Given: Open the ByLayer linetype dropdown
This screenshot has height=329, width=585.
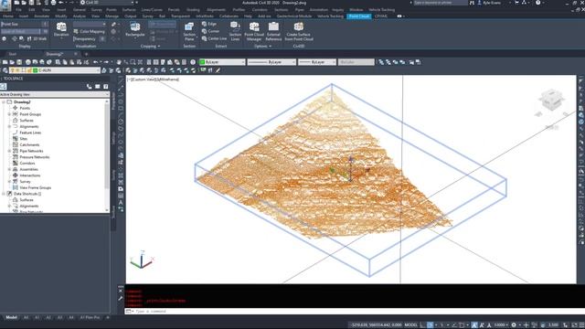Looking at the screenshot, I should click(x=271, y=62).
